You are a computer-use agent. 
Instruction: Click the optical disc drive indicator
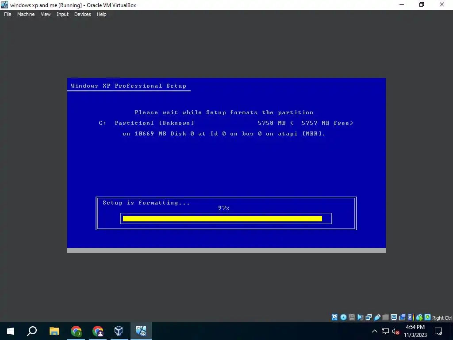pyautogui.click(x=343, y=317)
